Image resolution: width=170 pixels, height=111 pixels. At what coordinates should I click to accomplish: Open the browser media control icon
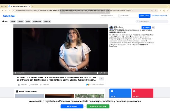160,11
